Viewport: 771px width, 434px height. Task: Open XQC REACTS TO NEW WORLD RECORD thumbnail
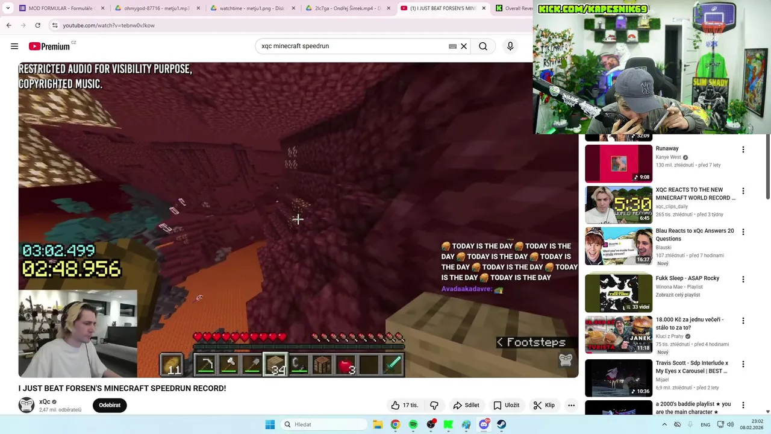pos(619,205)
